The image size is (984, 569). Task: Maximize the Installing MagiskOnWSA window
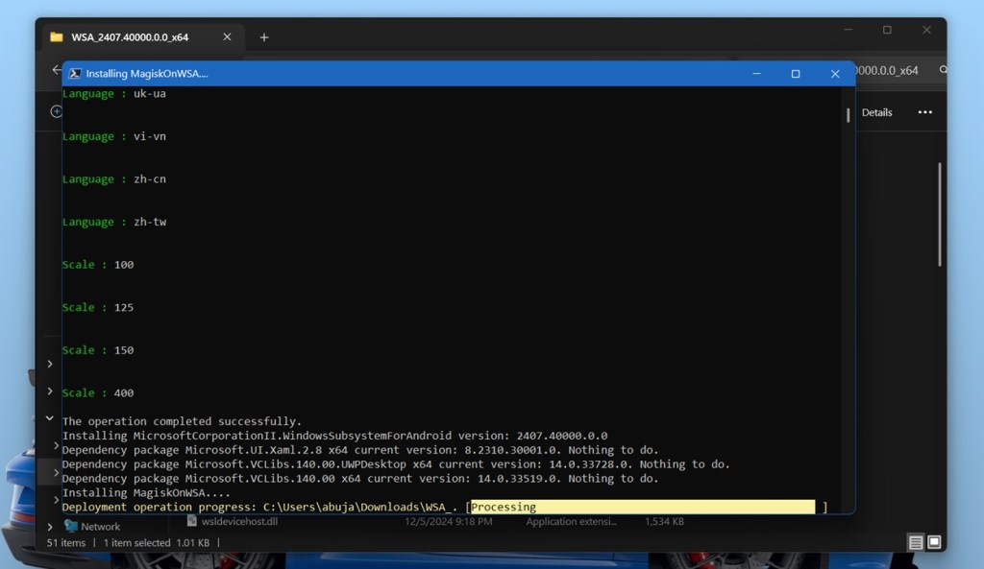(796, 73)
